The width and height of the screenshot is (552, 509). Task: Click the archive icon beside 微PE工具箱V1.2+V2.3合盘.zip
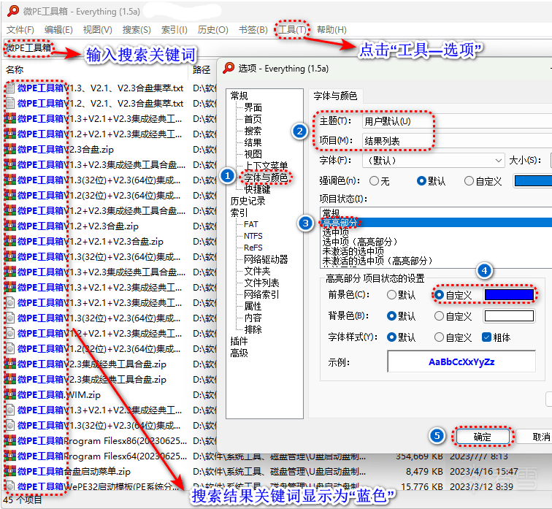coord(10,226)
